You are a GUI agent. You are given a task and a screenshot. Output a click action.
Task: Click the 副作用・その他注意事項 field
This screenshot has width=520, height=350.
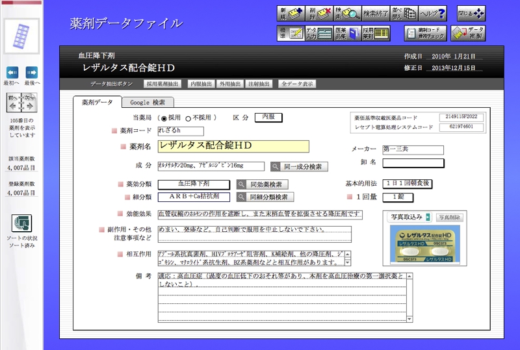click(x=254, y=234)
